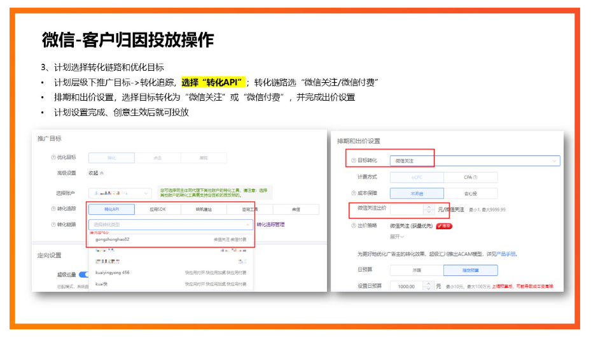Click bullet 计划设置完成、创意生效后就可投放
Screen dimensions: 591x337
(122, 113)
